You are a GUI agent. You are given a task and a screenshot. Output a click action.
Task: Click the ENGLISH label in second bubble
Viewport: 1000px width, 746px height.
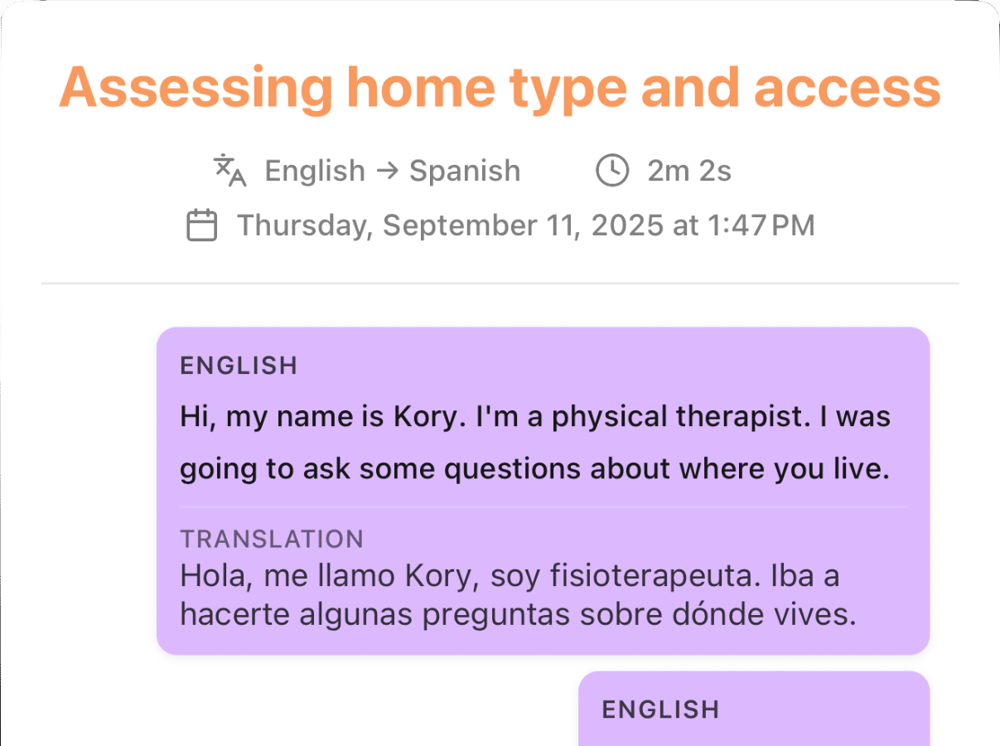[660, 710]
